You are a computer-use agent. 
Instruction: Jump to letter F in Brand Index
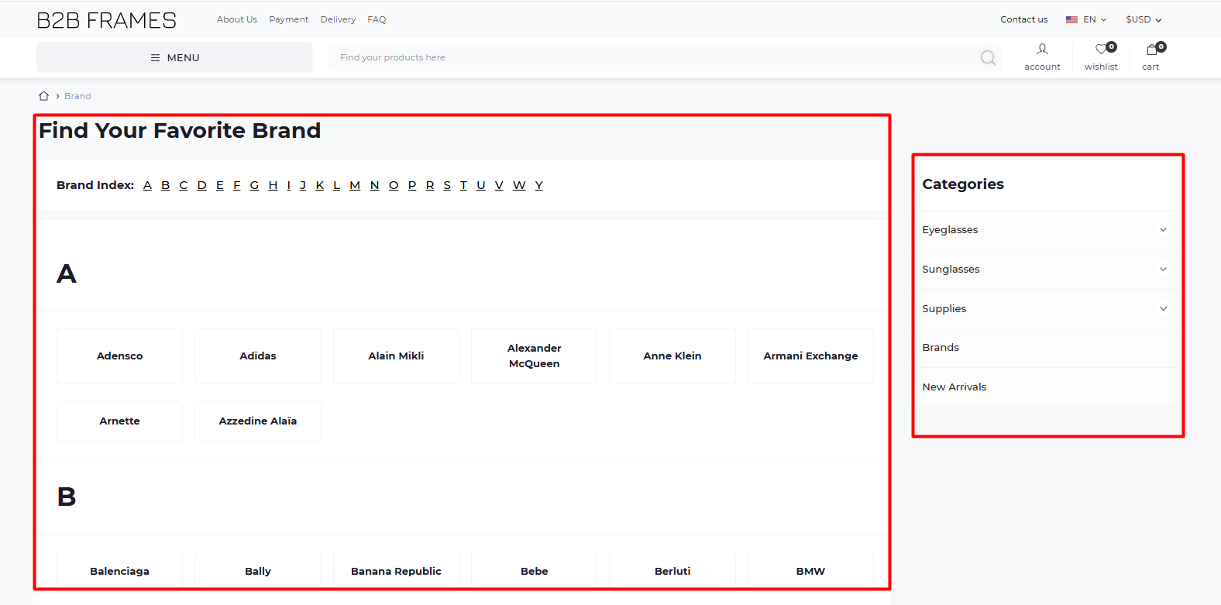tap(237, 185)
